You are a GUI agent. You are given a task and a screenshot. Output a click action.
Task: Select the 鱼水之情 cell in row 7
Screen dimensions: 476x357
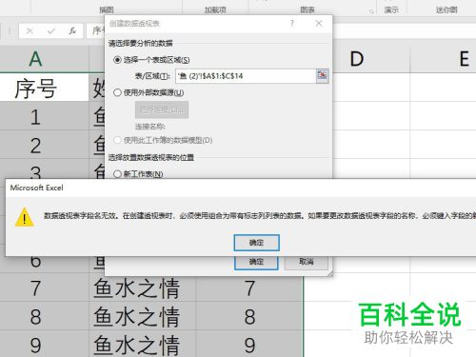143,288
